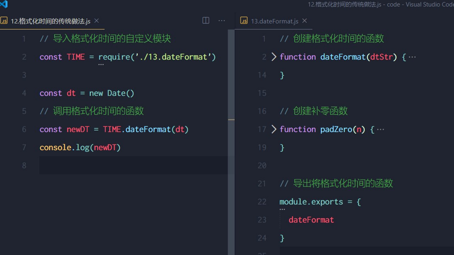Click the VS Code logo icon
Screen dimensions: 454x255
(4, 4)
